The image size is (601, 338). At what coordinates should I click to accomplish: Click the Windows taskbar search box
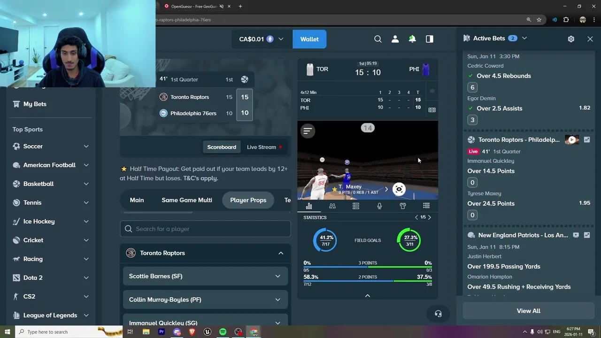[68, 332]
